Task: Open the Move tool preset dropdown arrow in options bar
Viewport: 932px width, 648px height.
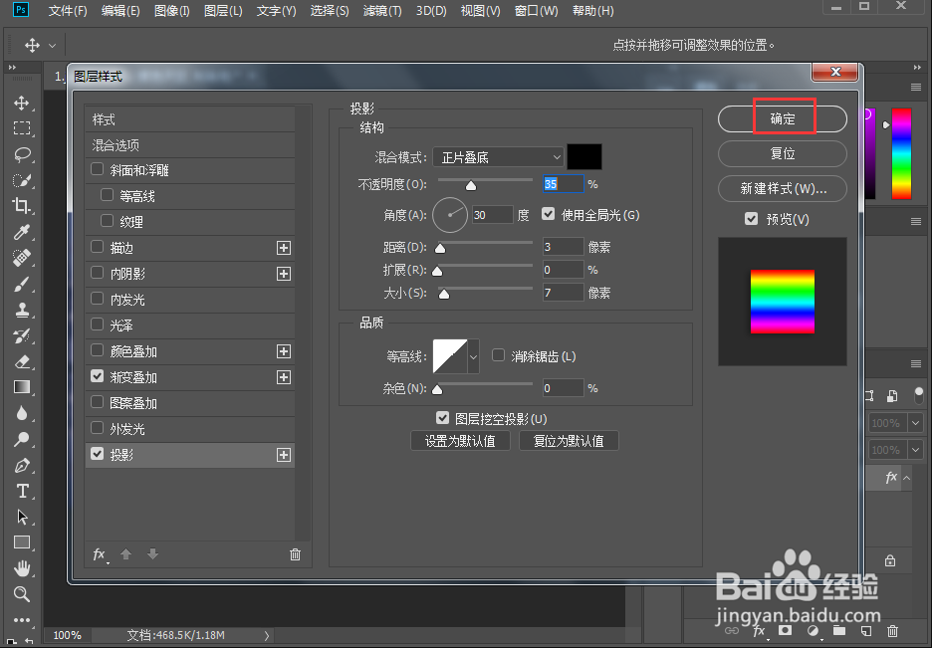Action: tap(53, 45)
